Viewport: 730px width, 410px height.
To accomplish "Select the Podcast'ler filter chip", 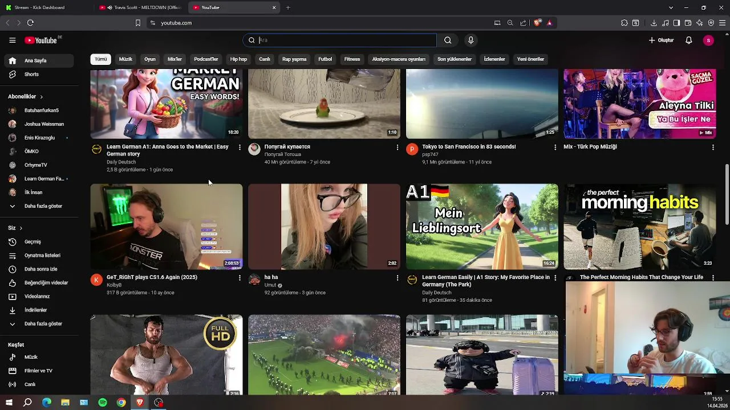I will [x=206, y=59].
